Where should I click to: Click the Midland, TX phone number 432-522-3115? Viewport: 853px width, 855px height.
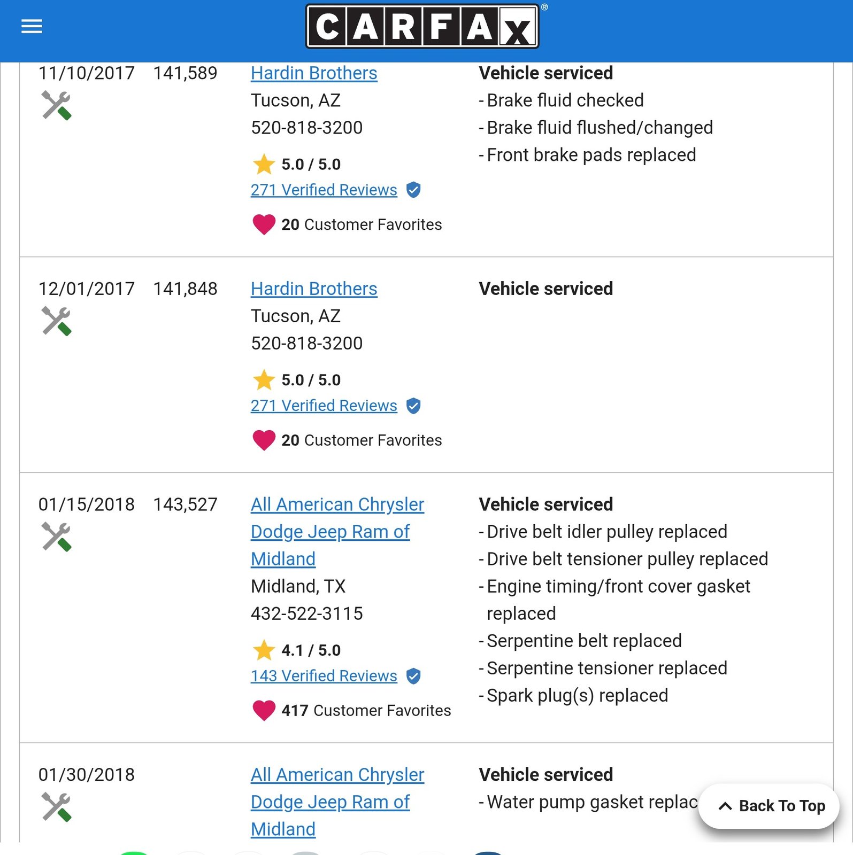click(306, 613)
